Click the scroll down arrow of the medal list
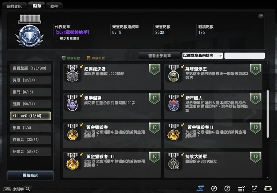The width and height of the screenshot is (277, 193). click(268, 177)
